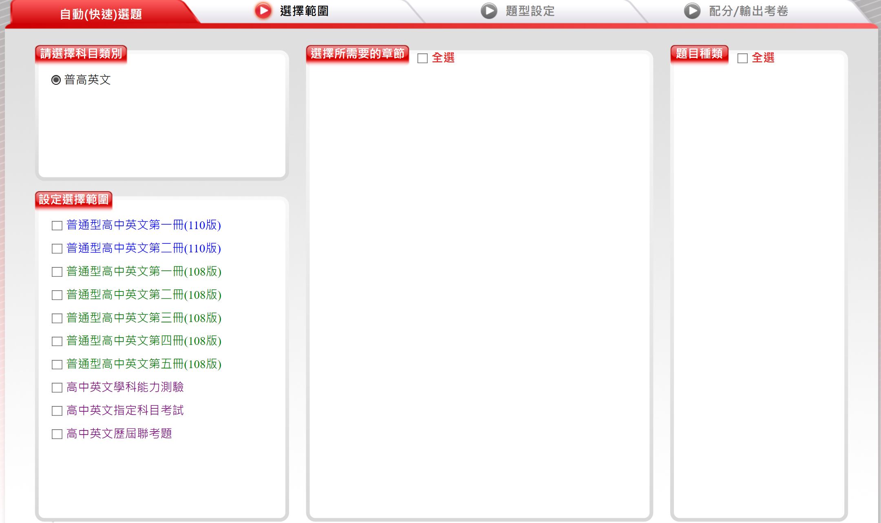The height and width of the screenshot is (523, 881).
Task: Tick 普通型高中英文第一冊(110版) checkbox
Action: (x=57, y=225)
